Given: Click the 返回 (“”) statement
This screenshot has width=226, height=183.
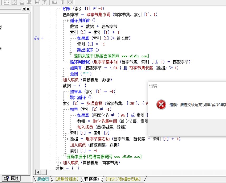Looking at the screenshot, I should tap(81, 74).
